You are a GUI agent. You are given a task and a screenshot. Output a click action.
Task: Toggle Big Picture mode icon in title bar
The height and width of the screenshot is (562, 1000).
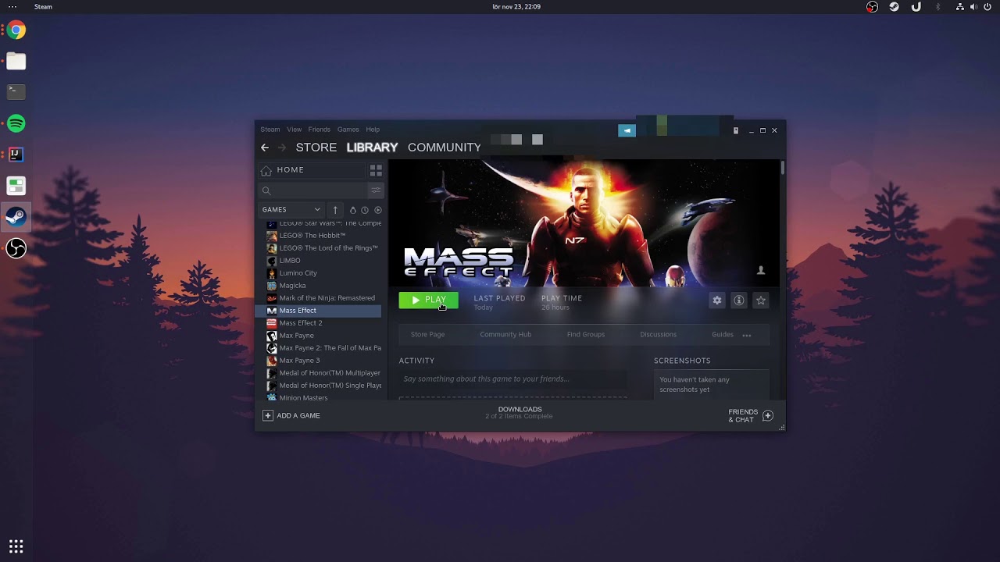pyautogui.click(x=736, y=130)
